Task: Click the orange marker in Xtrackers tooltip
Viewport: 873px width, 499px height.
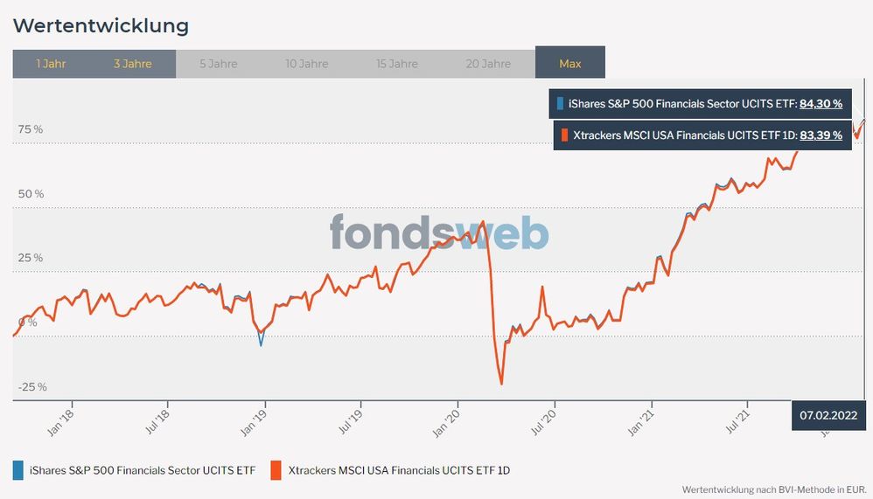Action: click(564, 135)
